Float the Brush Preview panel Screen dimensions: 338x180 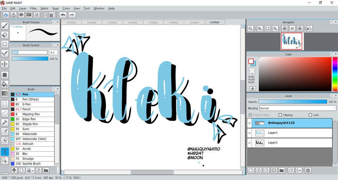pyautogui.click(x=54, y=22)
